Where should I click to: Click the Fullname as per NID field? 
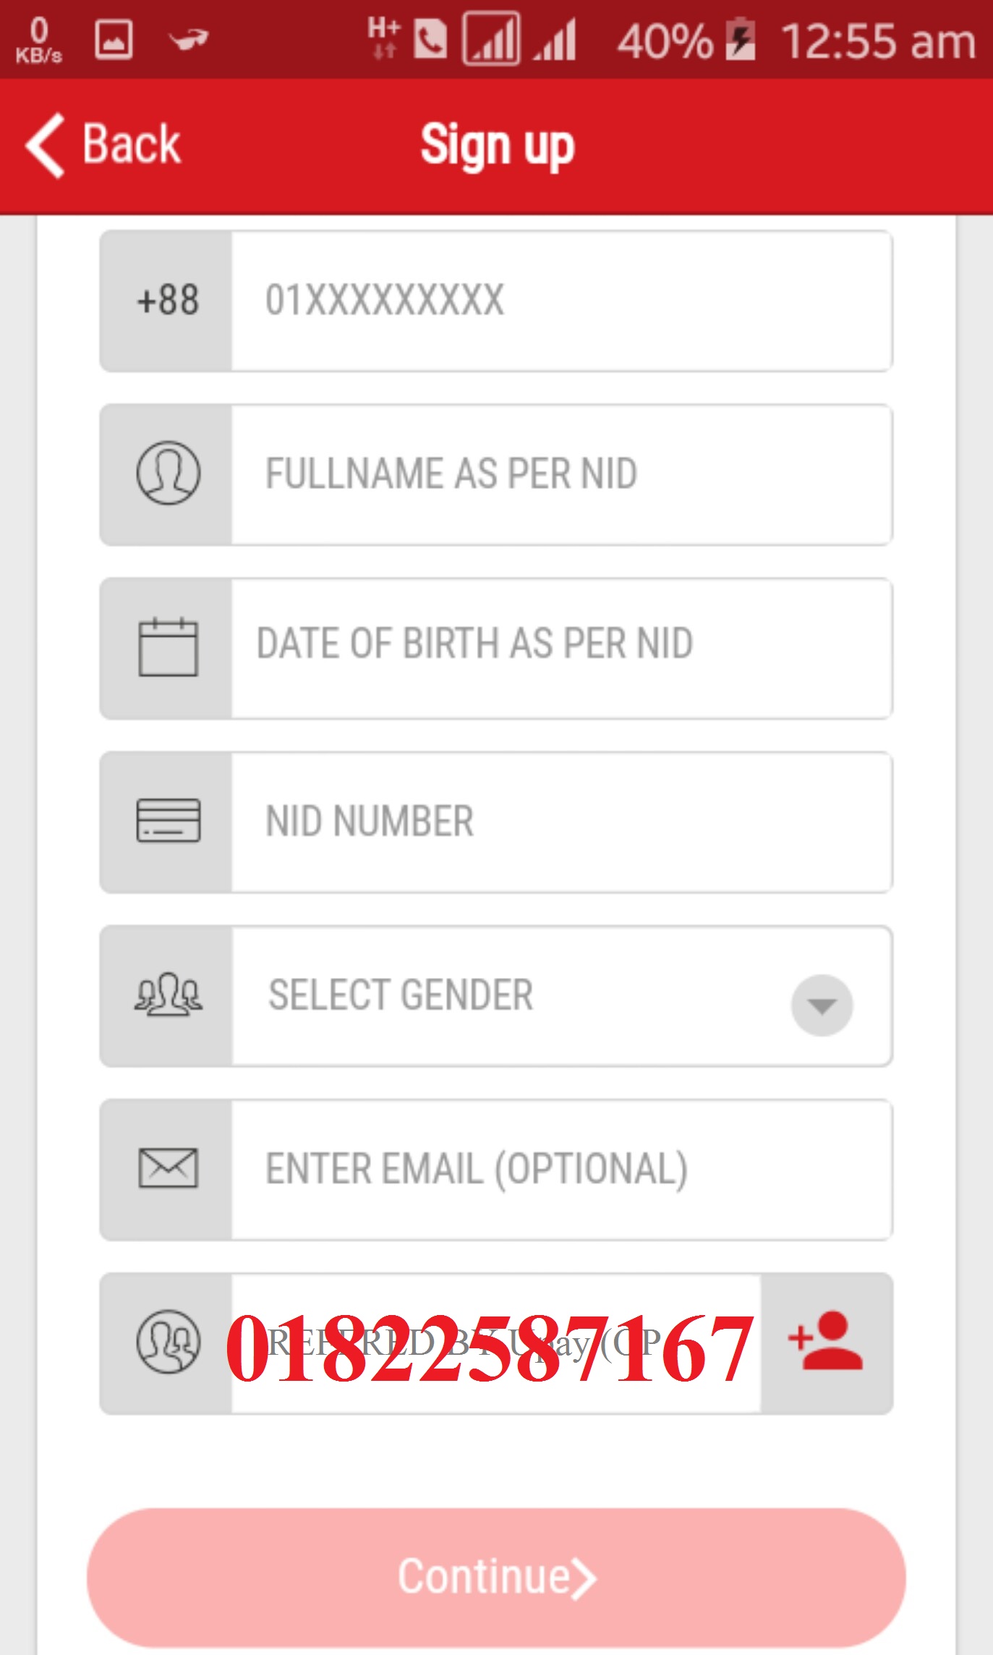[561, 474]
